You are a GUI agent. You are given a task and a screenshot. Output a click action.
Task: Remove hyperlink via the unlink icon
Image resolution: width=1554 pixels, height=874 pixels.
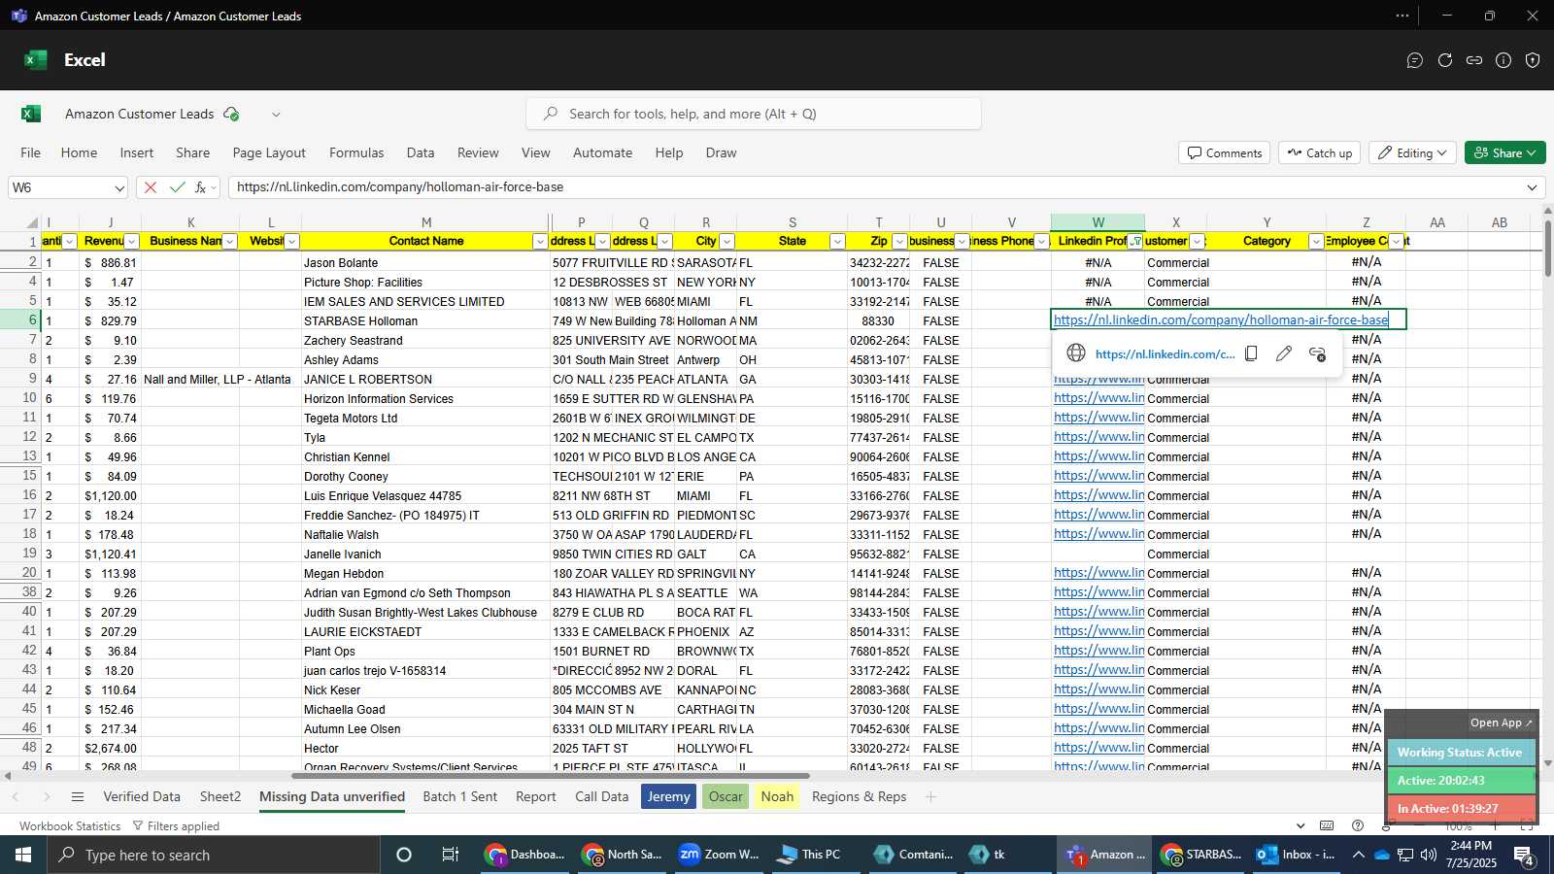(1317, 353)
